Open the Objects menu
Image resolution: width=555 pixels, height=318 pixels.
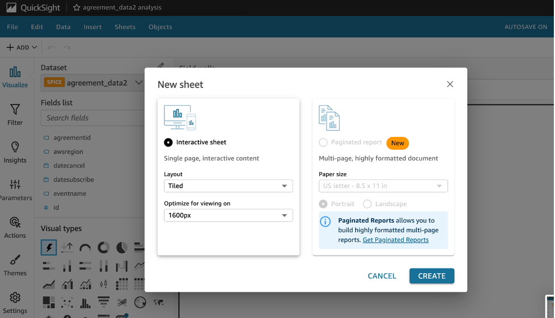pyautogui.click(x=160, y=27)
